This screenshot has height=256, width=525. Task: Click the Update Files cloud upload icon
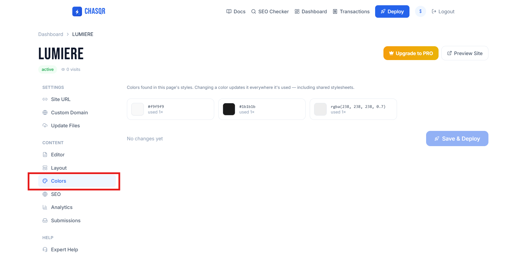click(45, 125)
